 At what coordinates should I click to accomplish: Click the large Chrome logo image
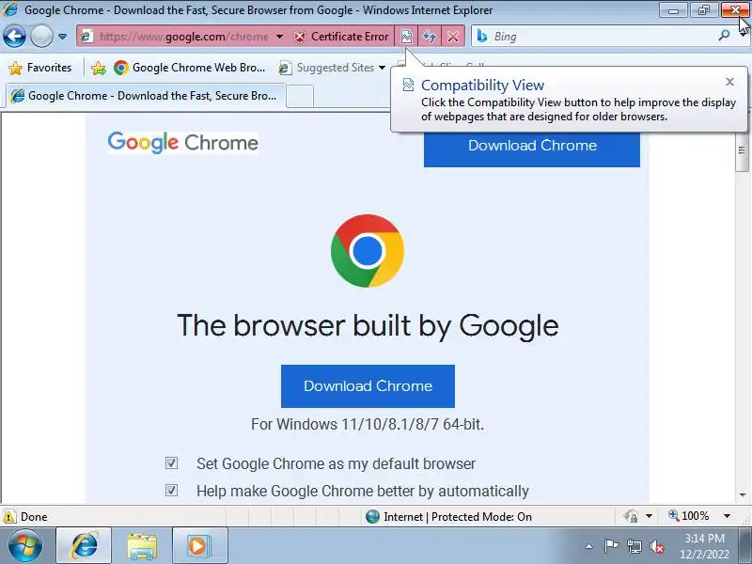click(x=368, y=251)
